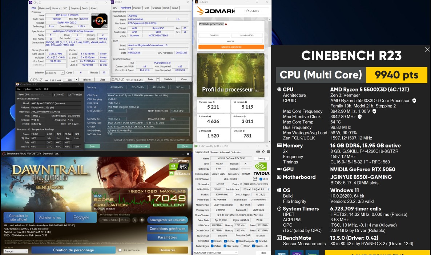Click the GPU name field NVIDIA GeForce RTX 5050
This screenshot has height=255, width=431.
click(231, 158)
